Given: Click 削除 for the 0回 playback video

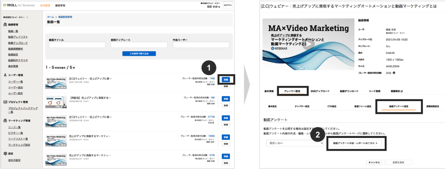Looking at the screenshot, I should [x=226, y=106].
